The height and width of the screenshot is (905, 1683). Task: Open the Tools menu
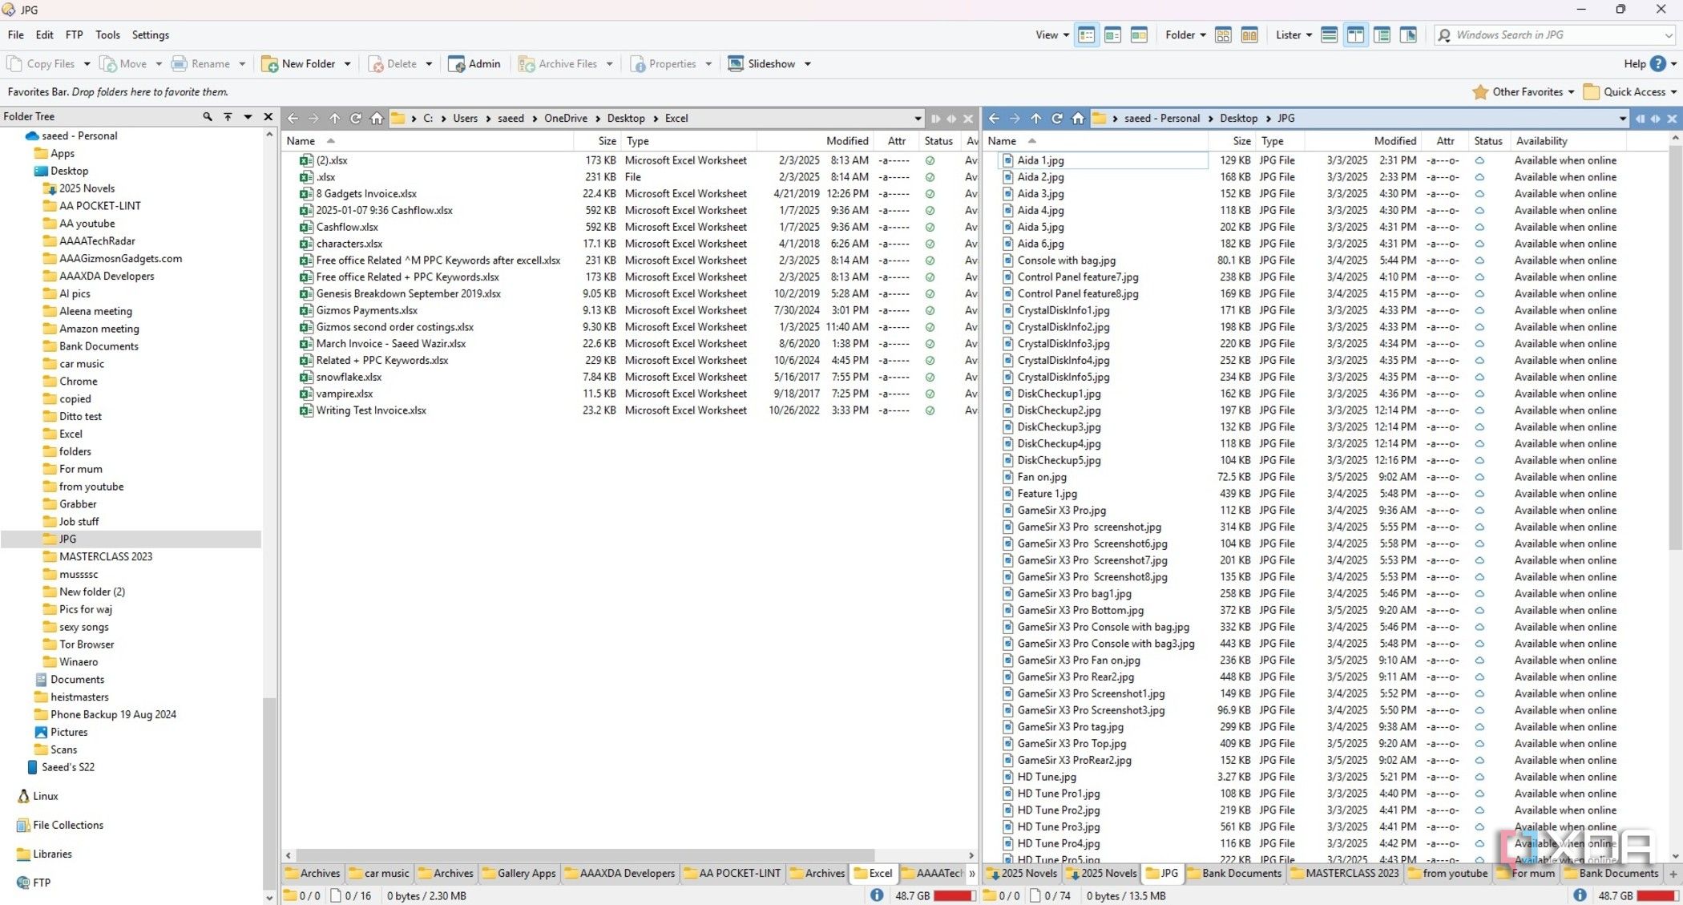pos(107,35)
